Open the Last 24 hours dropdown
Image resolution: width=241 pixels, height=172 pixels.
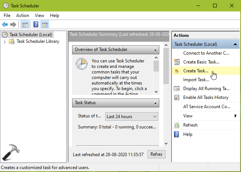click(x=132, y=117)
